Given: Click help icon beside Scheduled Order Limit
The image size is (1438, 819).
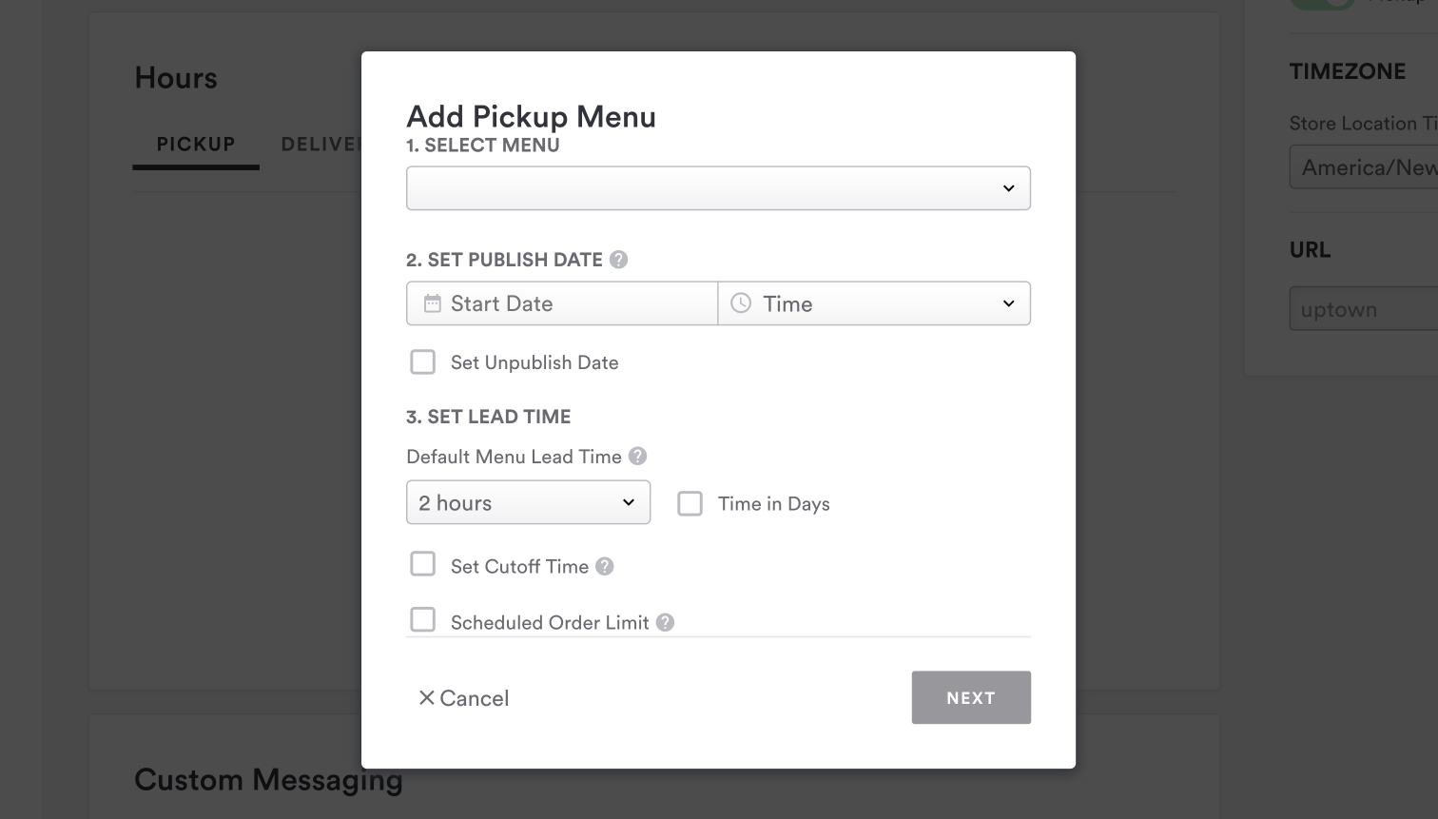Looking at the screenshot, I should (x=666, y=622).
